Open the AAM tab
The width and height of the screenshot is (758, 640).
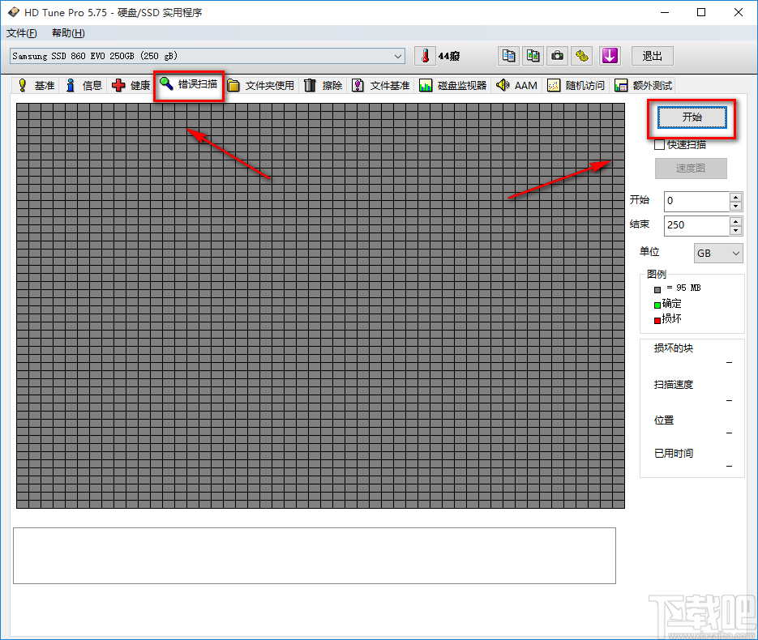tap(516, 86)
